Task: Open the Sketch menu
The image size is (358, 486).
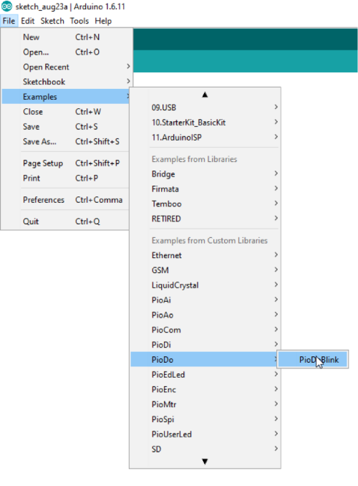Action: point(52,21)
